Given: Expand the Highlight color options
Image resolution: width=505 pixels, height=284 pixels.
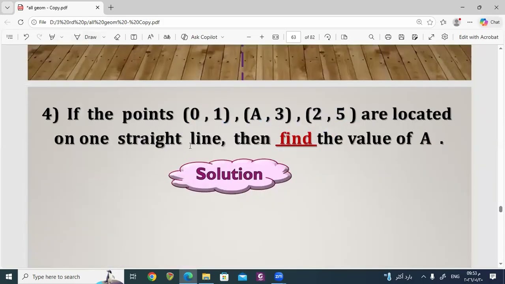Looking at the screenshot, I should click(62, 37).
